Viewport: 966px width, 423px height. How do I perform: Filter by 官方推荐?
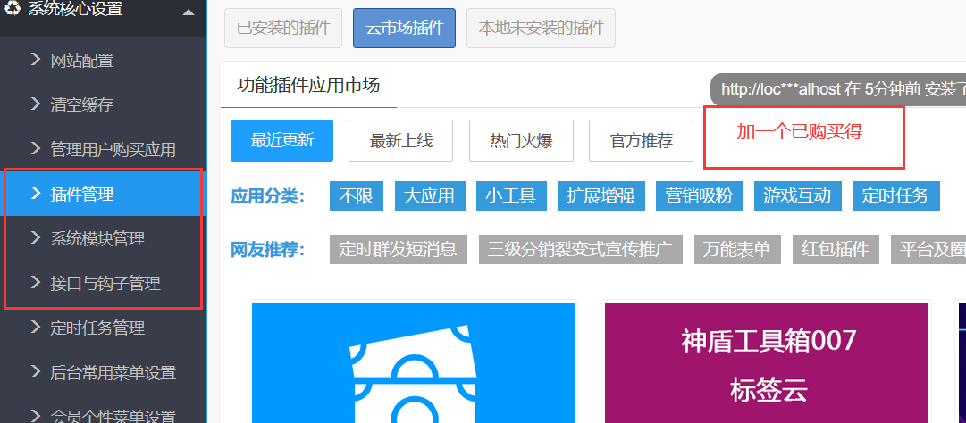point(641,140)
